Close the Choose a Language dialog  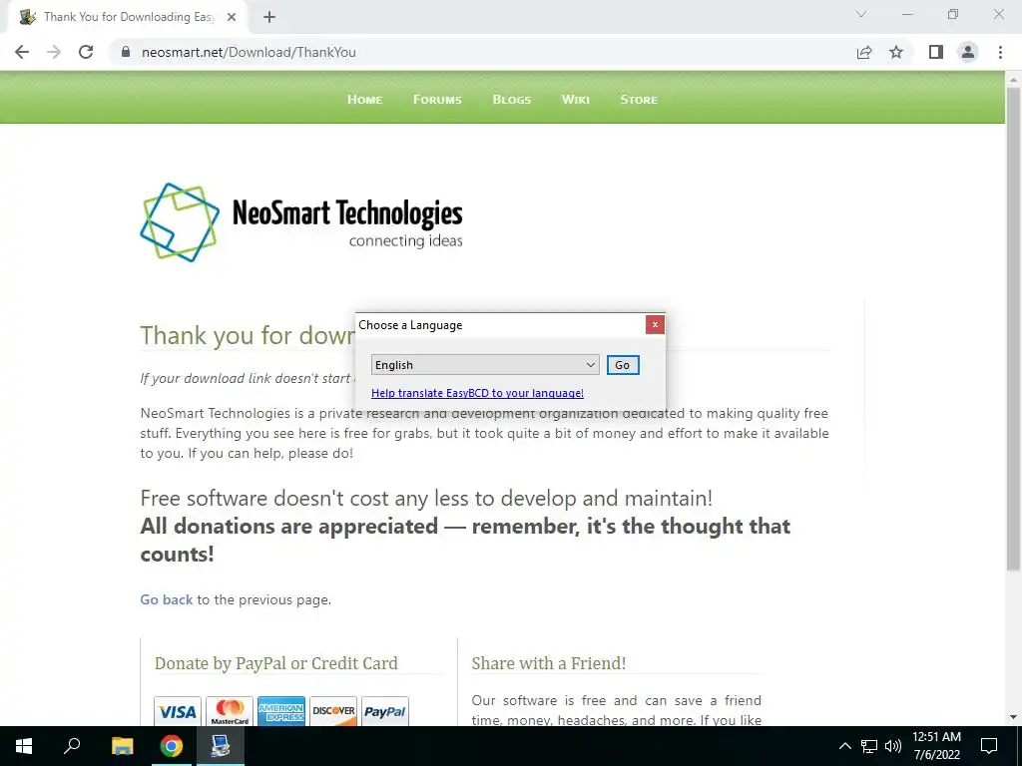pos(655,324)
